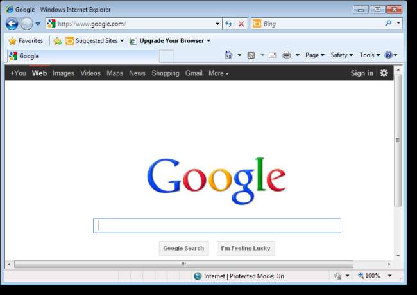The width and height of the screenshot is (417, 295).
Task: Expand the More menu in Google bar
Action: (x=219, y=73)
